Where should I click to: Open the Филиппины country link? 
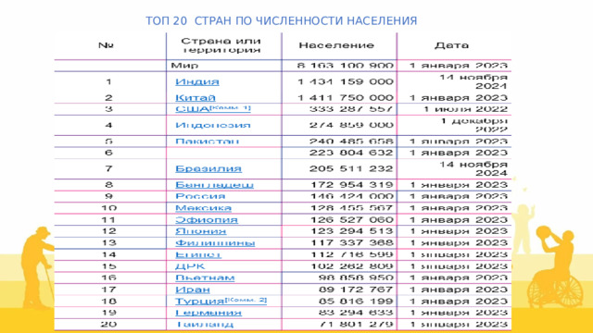[215, 242]
